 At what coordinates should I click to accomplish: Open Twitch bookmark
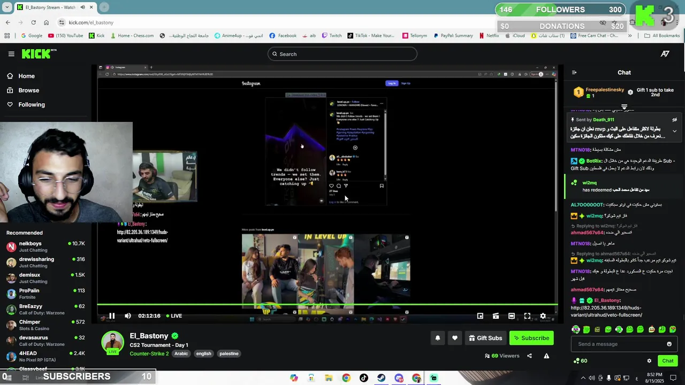[x=331, y=36]
